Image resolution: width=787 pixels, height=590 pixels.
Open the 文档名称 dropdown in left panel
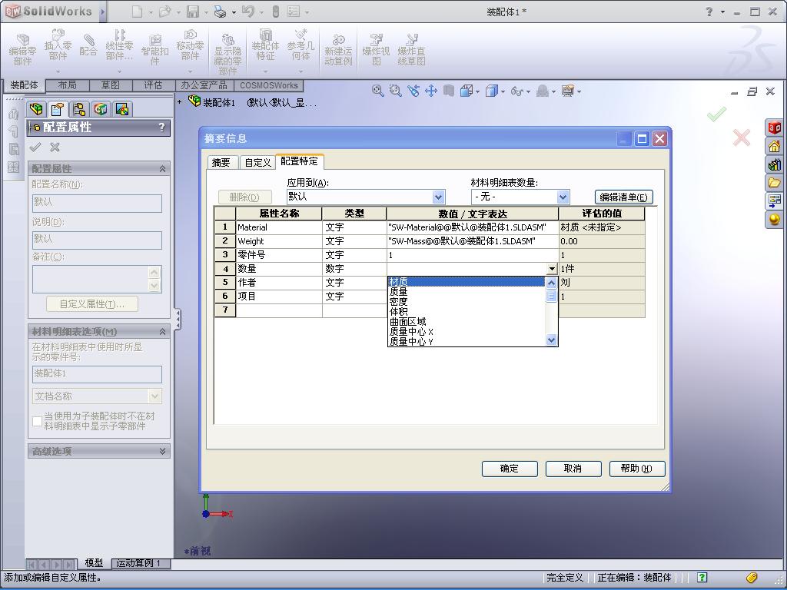click(97, 396)
